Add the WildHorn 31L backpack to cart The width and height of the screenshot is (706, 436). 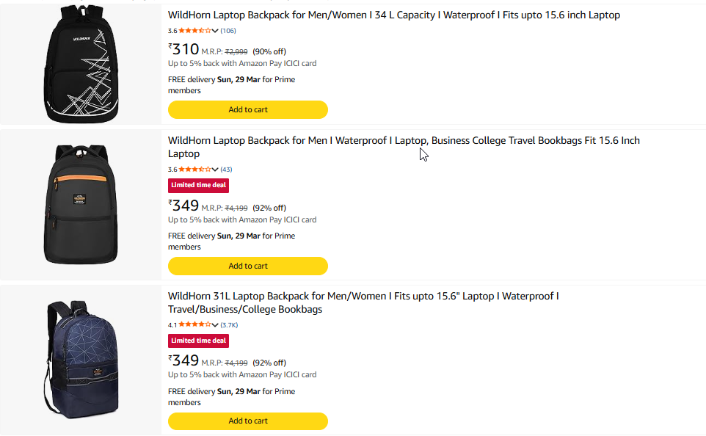pos(247,421)
